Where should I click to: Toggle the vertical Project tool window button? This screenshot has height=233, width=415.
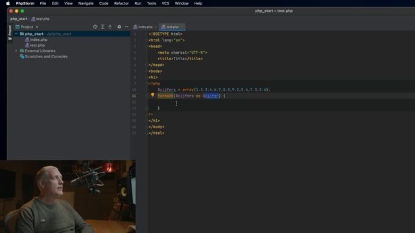point(10,32)
